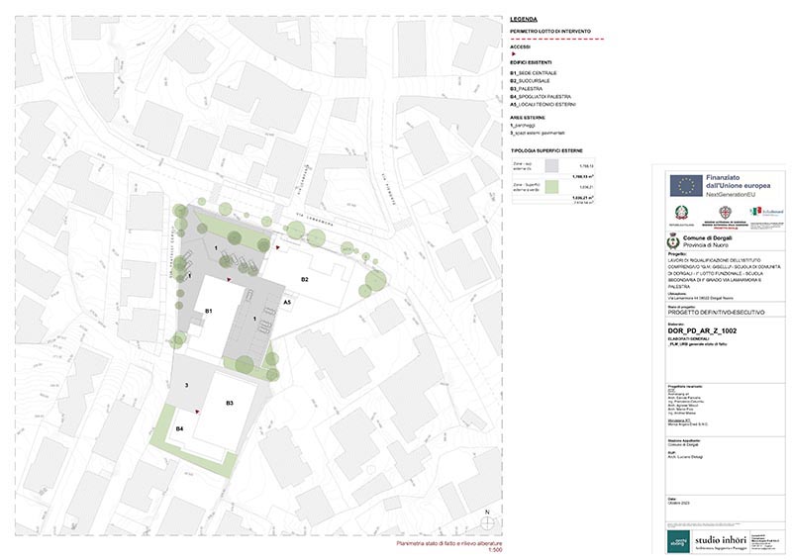
Task: Select the B2 building label on plan
Action: pos(306,280)
